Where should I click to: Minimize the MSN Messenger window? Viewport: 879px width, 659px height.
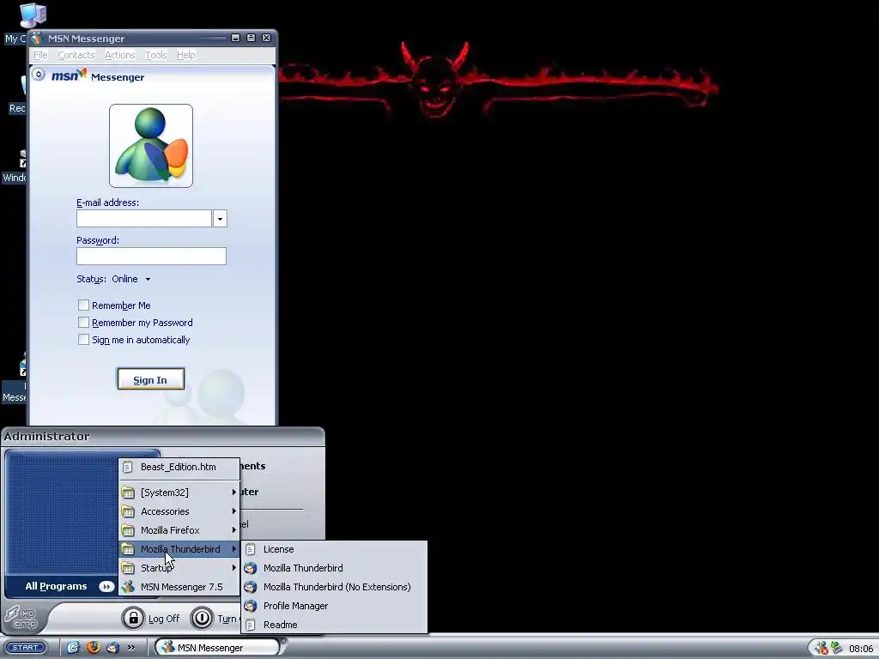[235, 38]
